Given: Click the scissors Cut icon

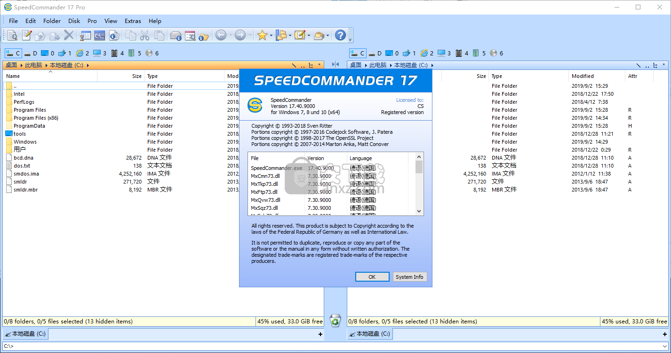Looking at the screenshot, I should click(145, 35).
